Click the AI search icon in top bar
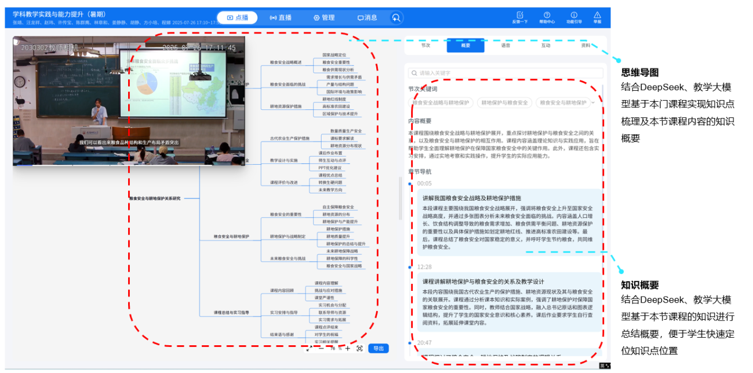Viewport: 753px width, 373px height. (x=396, y=18)
